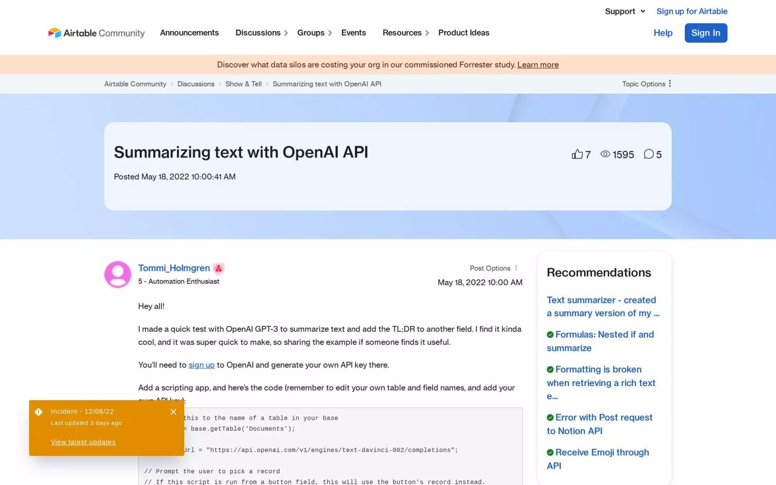Expand the Support dropdown
Image resolution: width=776 pixels, height=485 pixels.
click(625, 11)
